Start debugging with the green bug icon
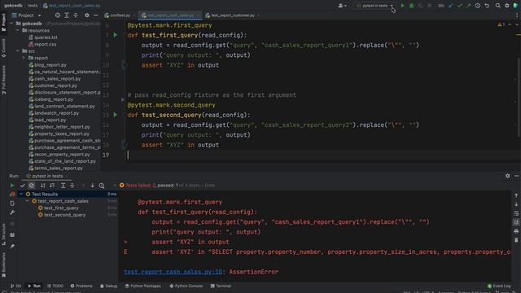The image size is (521, 293). [411, 6]
